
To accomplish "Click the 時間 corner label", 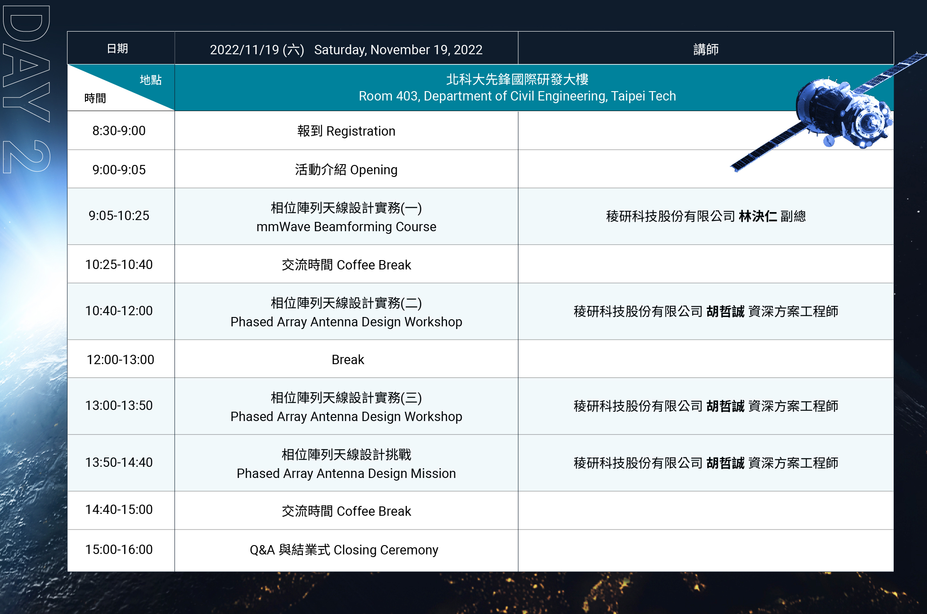I will 95,98.
